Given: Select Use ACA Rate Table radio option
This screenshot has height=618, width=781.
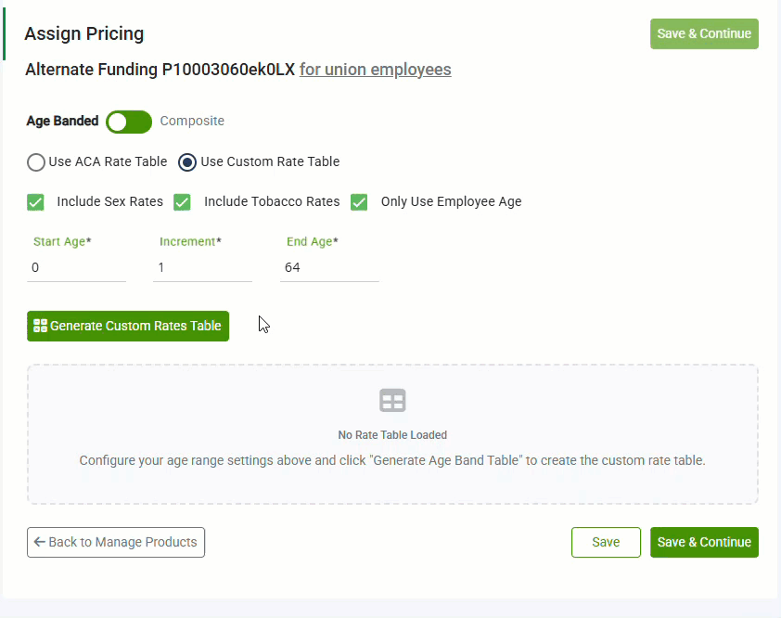Looking at the screenshot, I should (35, 161).
